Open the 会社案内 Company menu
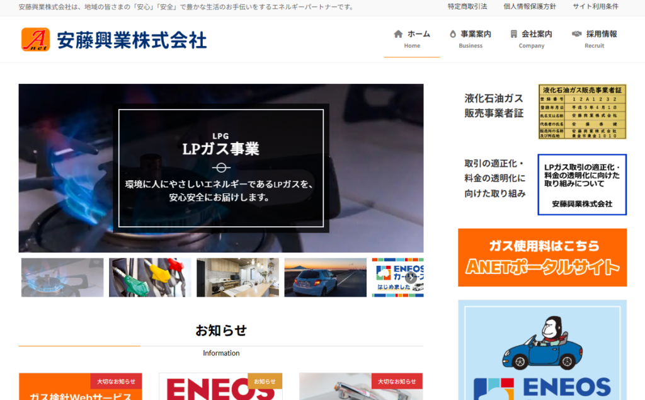 (531, 39)
